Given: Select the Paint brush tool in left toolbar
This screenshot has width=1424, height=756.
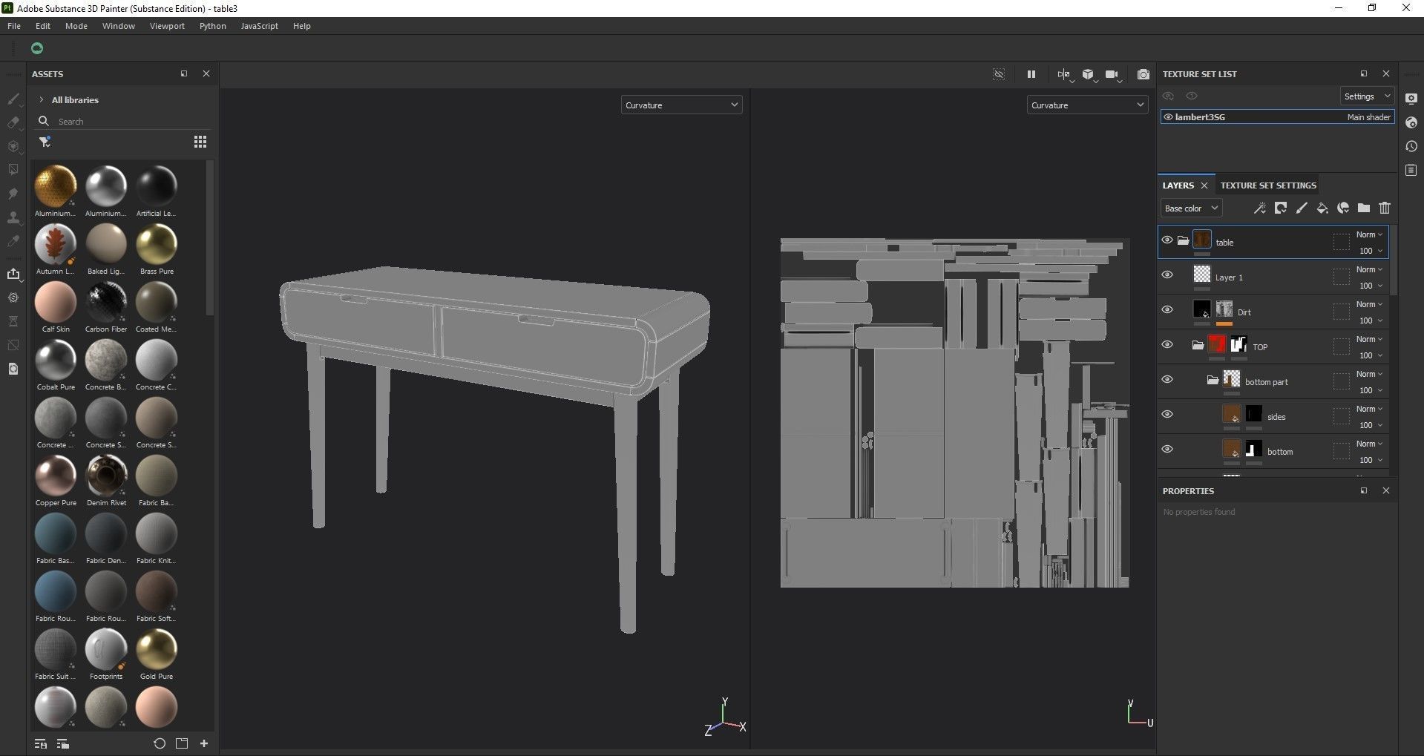Looking at the screenshot, I should pyautogui.click(x=13, y=99).
